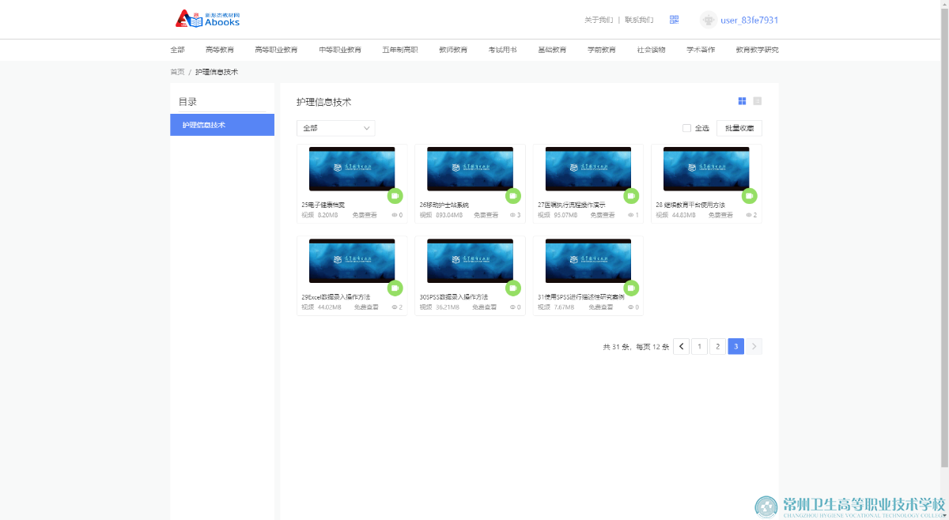Viewport: 949px width, 520px height.
Task: Click the user avatar icon
Action: tap(709, 20)
